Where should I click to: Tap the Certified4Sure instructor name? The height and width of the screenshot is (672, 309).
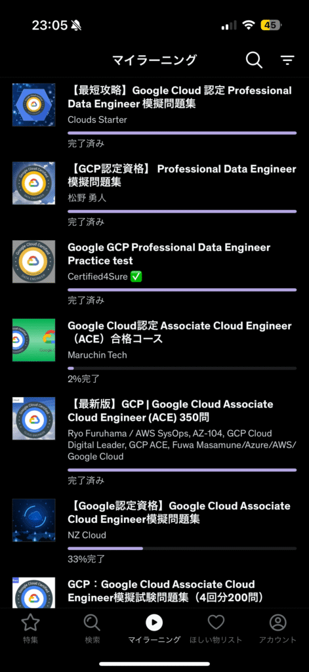click(98, 277)
